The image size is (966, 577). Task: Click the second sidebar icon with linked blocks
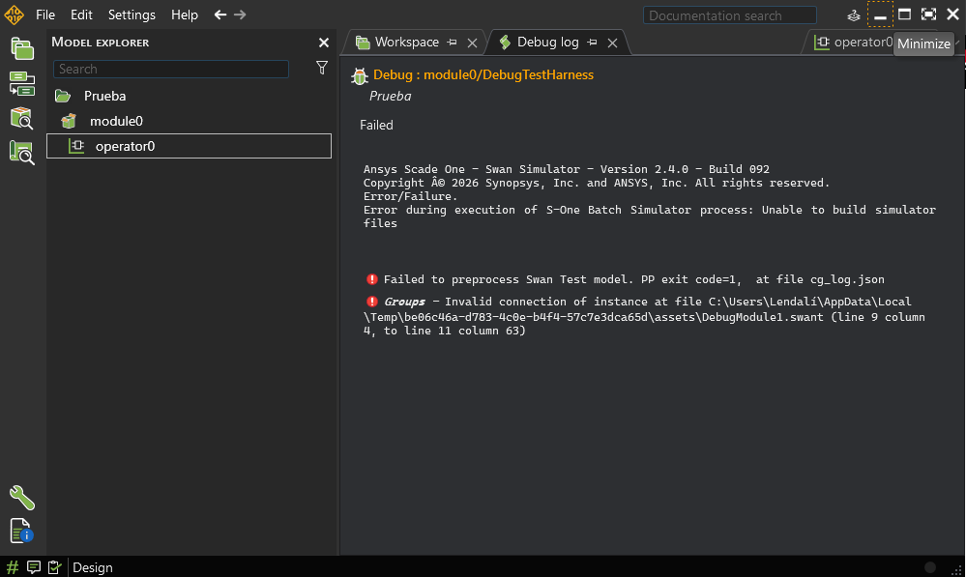pyautogui.click(x=21, y=84)
